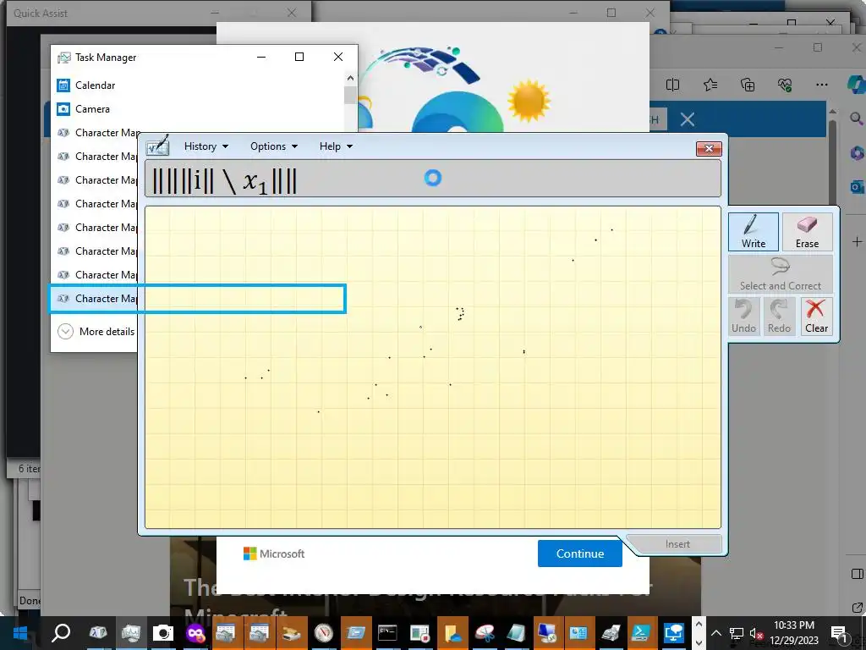
Task: Click the Task Manager title bar icon
Action: click(64, 58)
